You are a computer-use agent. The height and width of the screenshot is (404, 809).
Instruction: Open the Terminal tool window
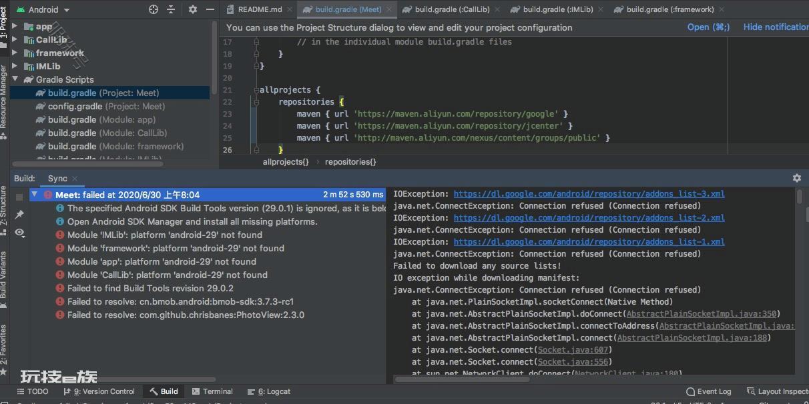[212, 391]
